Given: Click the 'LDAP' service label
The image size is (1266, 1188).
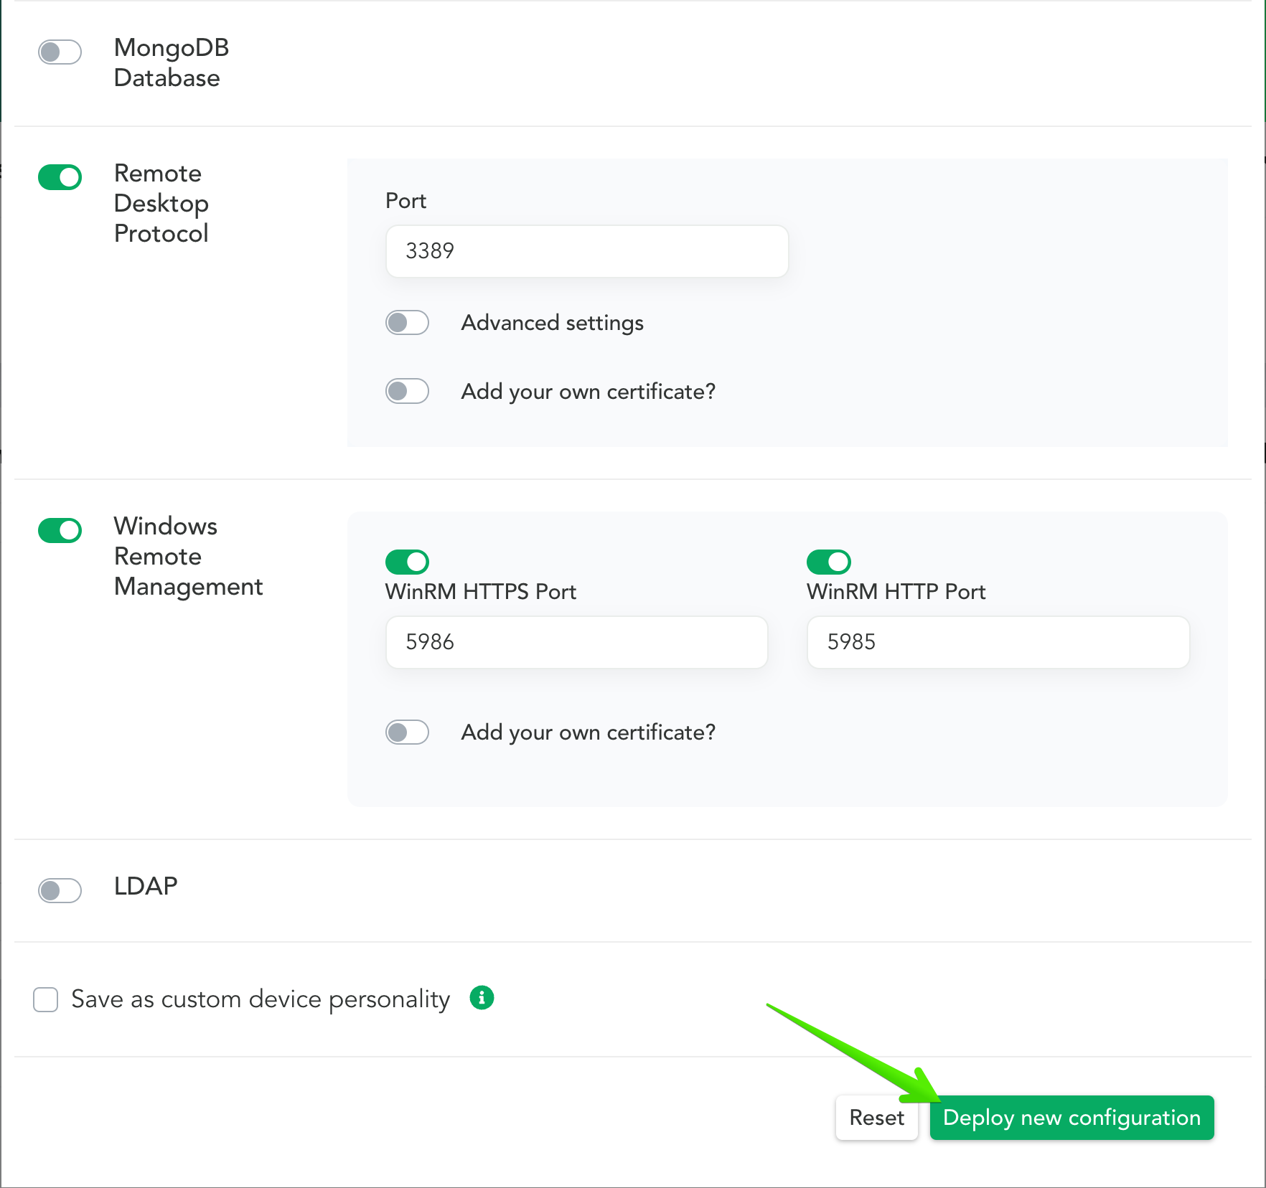Looking at the screenshot, I should 146,886.
